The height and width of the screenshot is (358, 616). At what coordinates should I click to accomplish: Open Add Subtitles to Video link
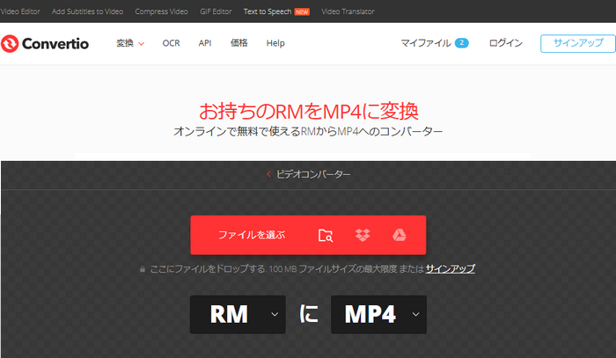(x=87, y=11)
